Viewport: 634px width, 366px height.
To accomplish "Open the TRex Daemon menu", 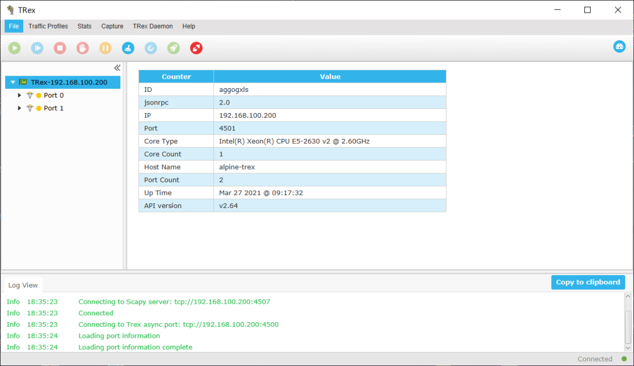I will pyautogui.click(x=153, y=26).
